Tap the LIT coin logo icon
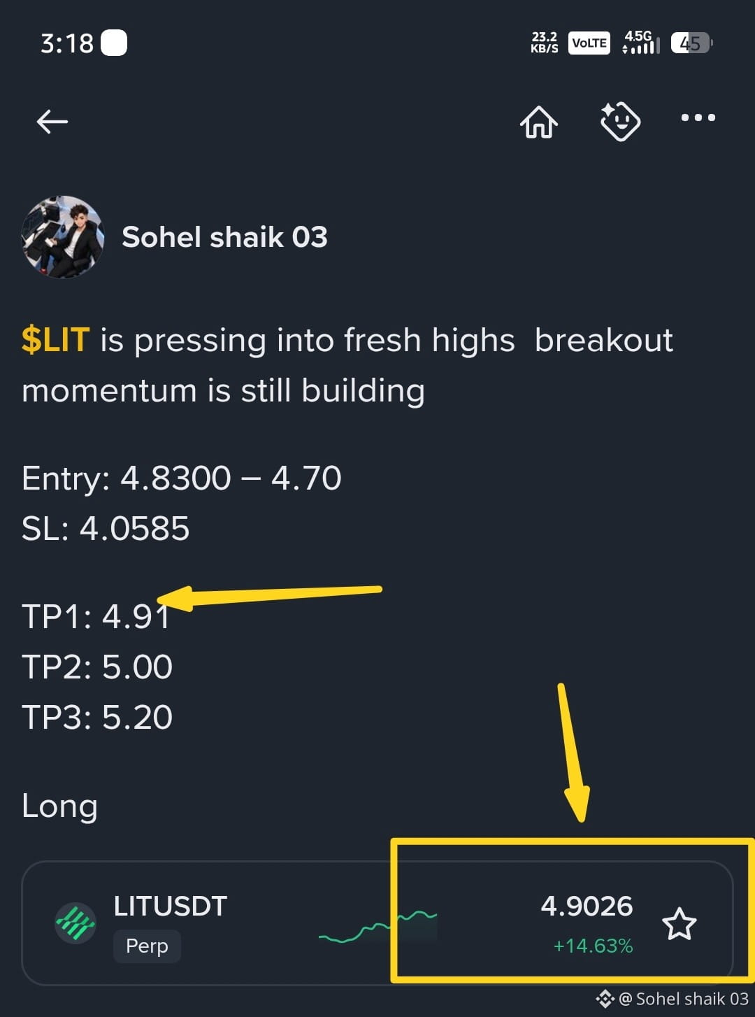This screenshot has width=755, height=1017. [75, 923]
